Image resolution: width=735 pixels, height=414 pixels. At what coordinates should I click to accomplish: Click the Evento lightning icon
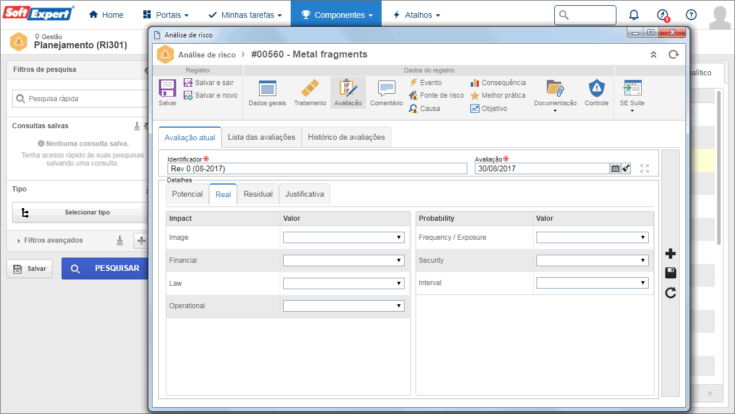pos(413,83)
